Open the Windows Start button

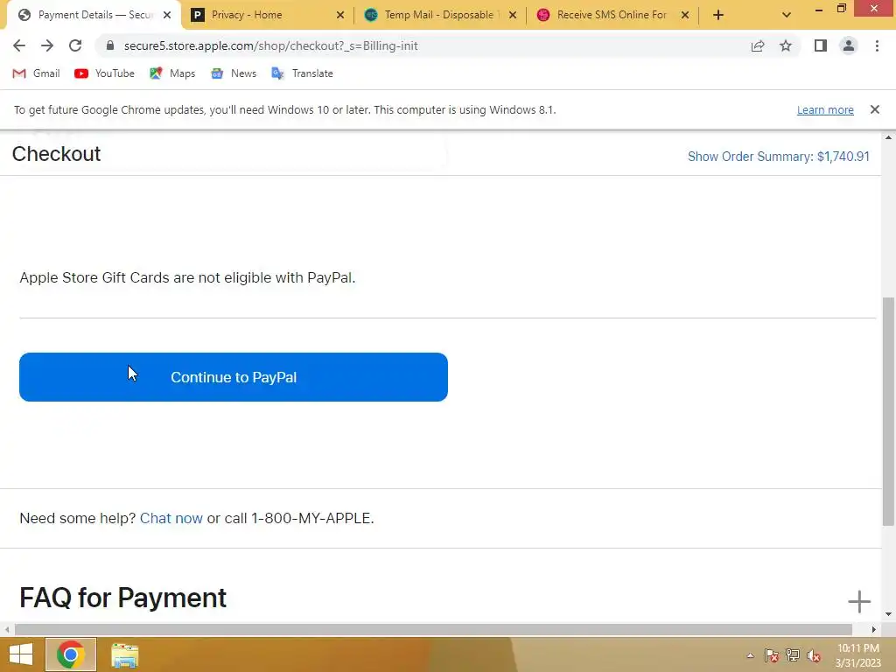(x=21, y=654)
